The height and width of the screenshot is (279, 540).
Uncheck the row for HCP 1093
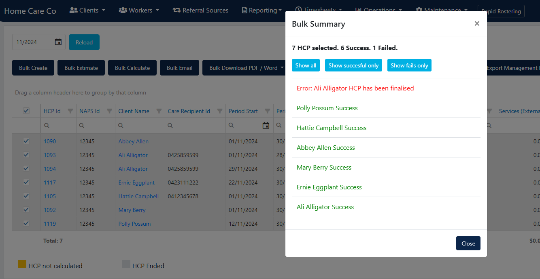pyautogui.click(x=26, y=155)
